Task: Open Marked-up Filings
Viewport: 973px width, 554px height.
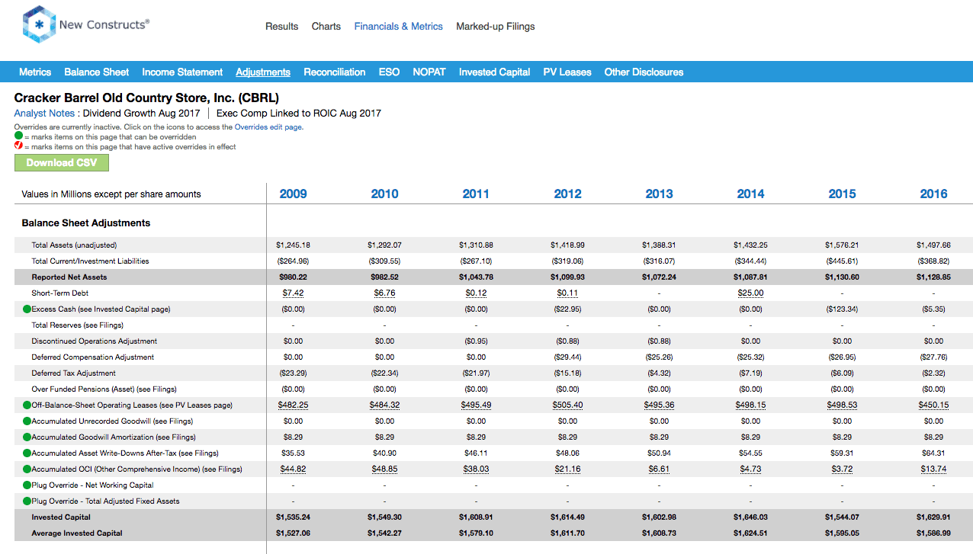Action: [x=496, y=27]
